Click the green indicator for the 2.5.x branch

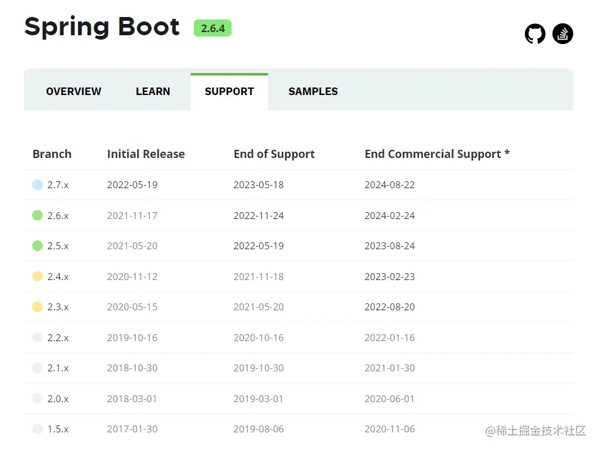[x=37, y=245]
